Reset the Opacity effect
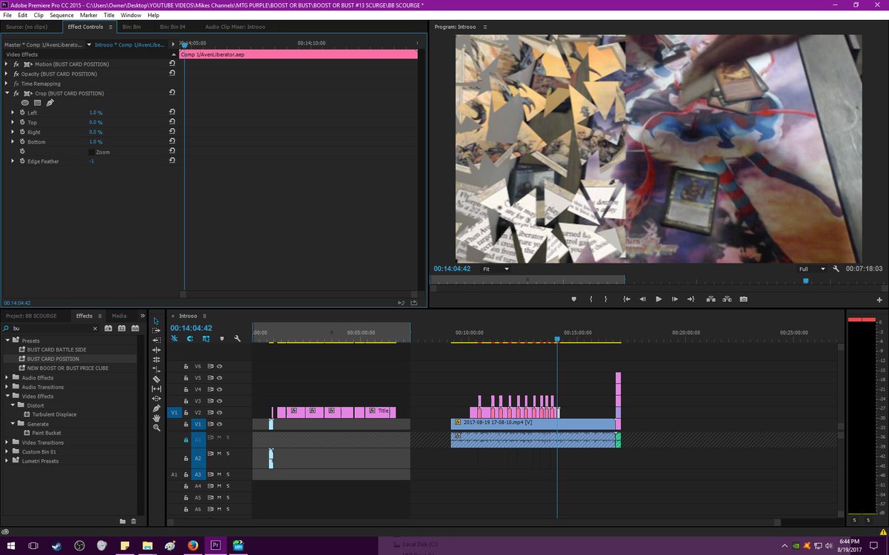The width and height of the screenshot is (889, 555). pyautogui.click(x=172, y=73)
